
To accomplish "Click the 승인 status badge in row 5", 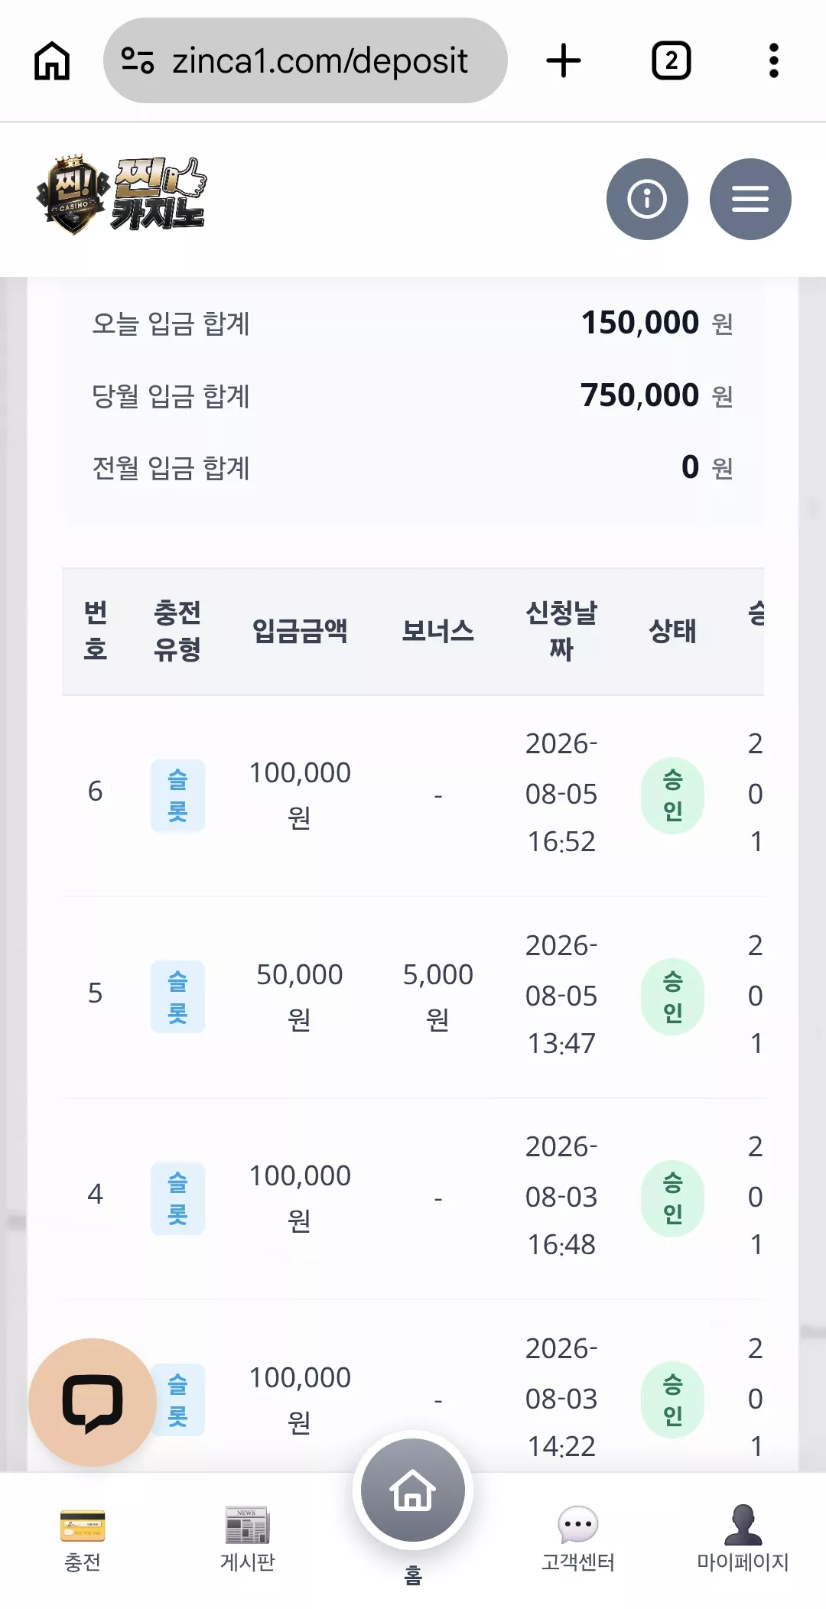I will (x=672, y=996).
